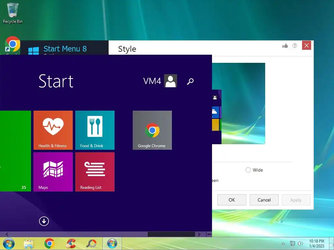The width and height of the screenshot is (334, 250).
Task: Click the Google Chrome desktop shortcut
Action: coord(13,45)
